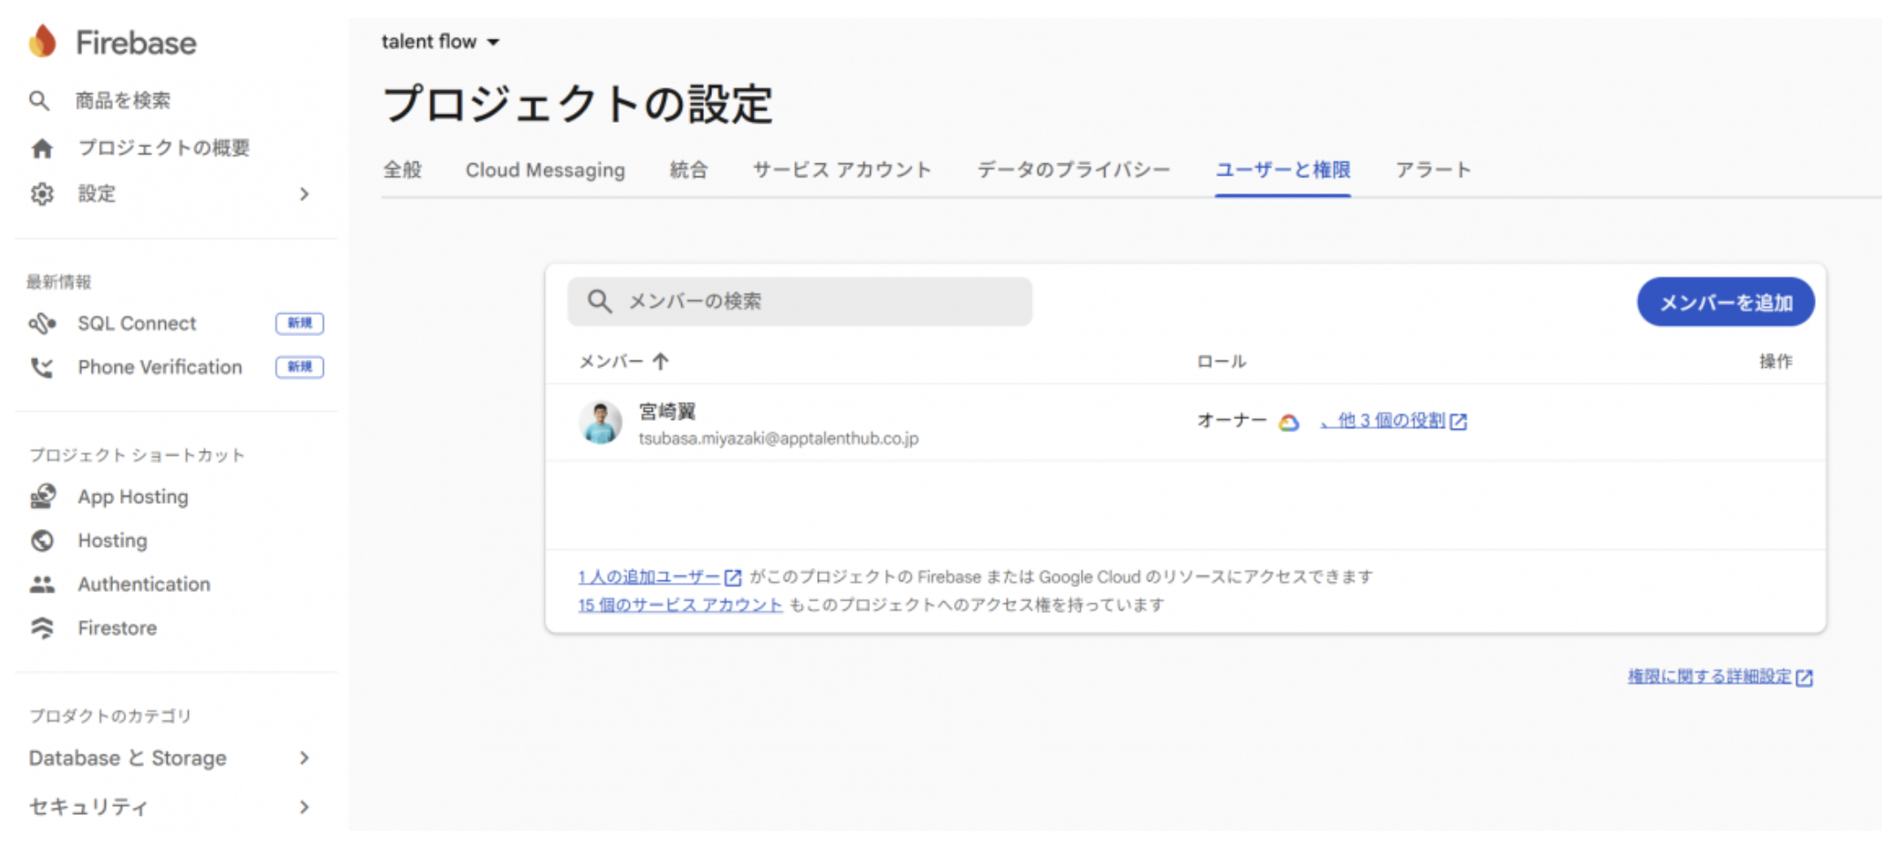Click external-link icon after 1 人の追加ユーザー
The height and width of the screenshot is (852, 1882).
click(x=732, y=578)
